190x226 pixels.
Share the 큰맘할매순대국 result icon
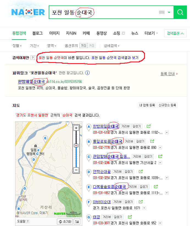[x=160, y=157]
